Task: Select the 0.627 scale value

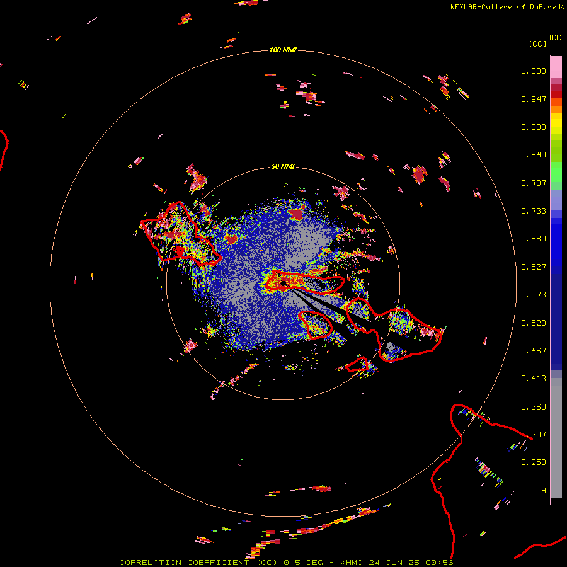Action: (x=534, y=267)
